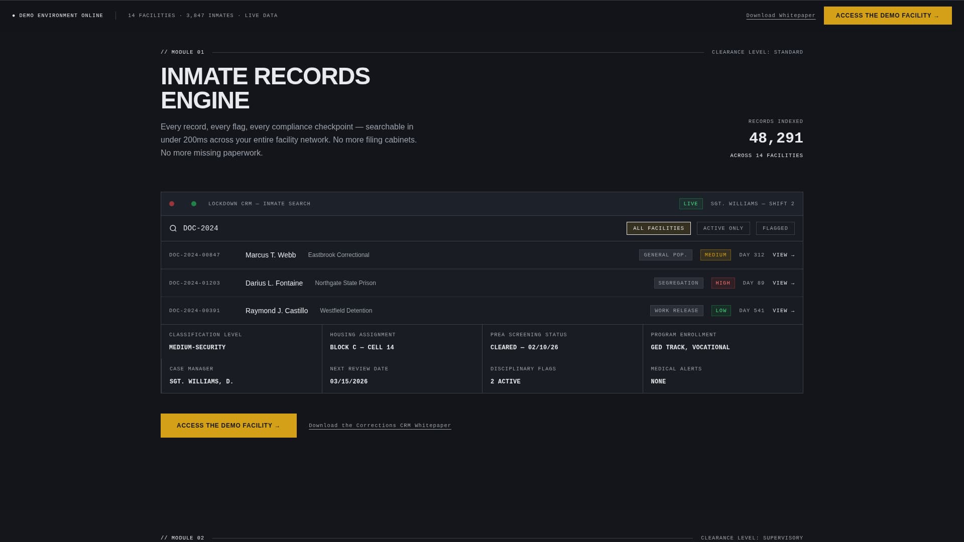This screenshot has height=542, width=964.
Task: Click next review date 03/15/2026
Action: coord(349,381)
